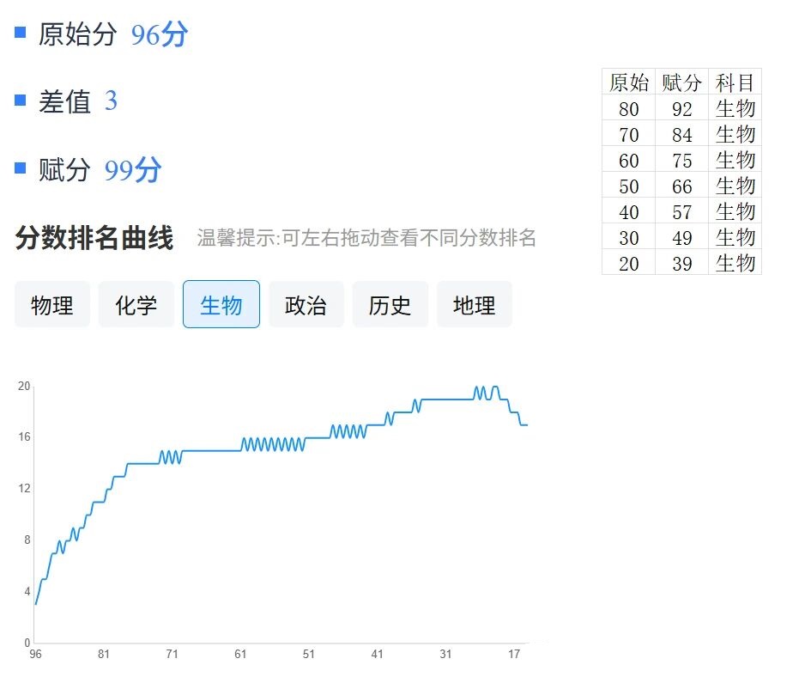811x677 pixels.
Task: Click the chart line's starting point at score 96
Action: tap(35, 604)
